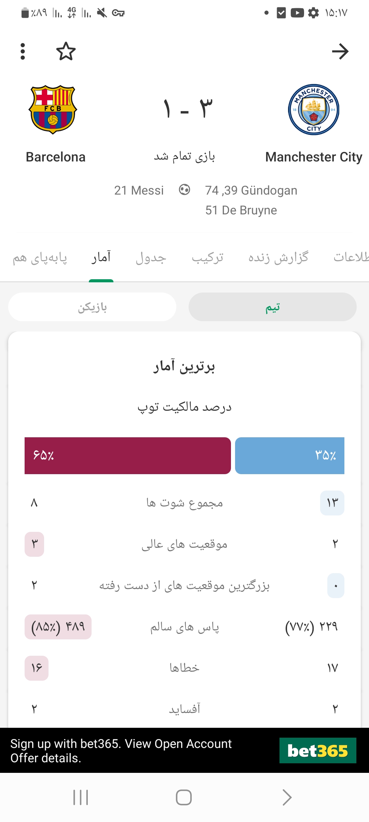Viewport: 369px width, 822px height.
Task: Open the جدول (table) tab
Action: 151,258
